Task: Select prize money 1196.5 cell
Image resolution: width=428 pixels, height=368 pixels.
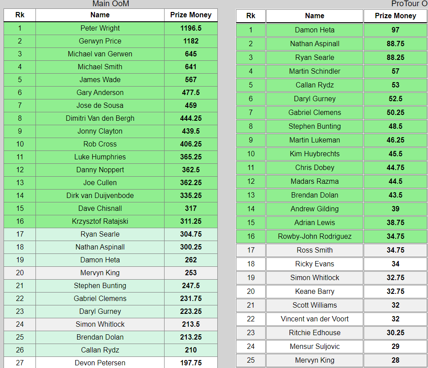Action: (191, 28)
